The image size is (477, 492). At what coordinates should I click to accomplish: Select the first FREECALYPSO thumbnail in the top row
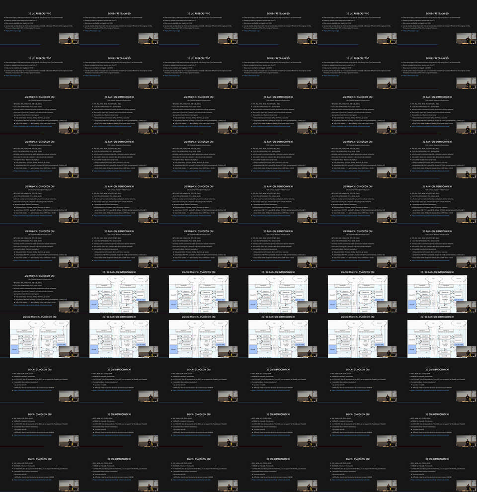tap(40, 22)
